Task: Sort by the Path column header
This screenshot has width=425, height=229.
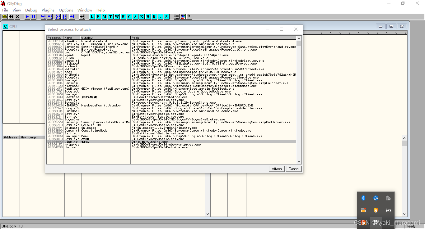Action: click(x=213, y=38)
